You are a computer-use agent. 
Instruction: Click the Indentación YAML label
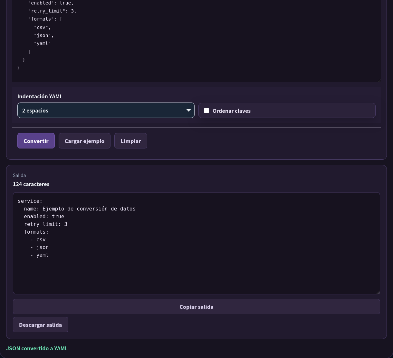40,96
